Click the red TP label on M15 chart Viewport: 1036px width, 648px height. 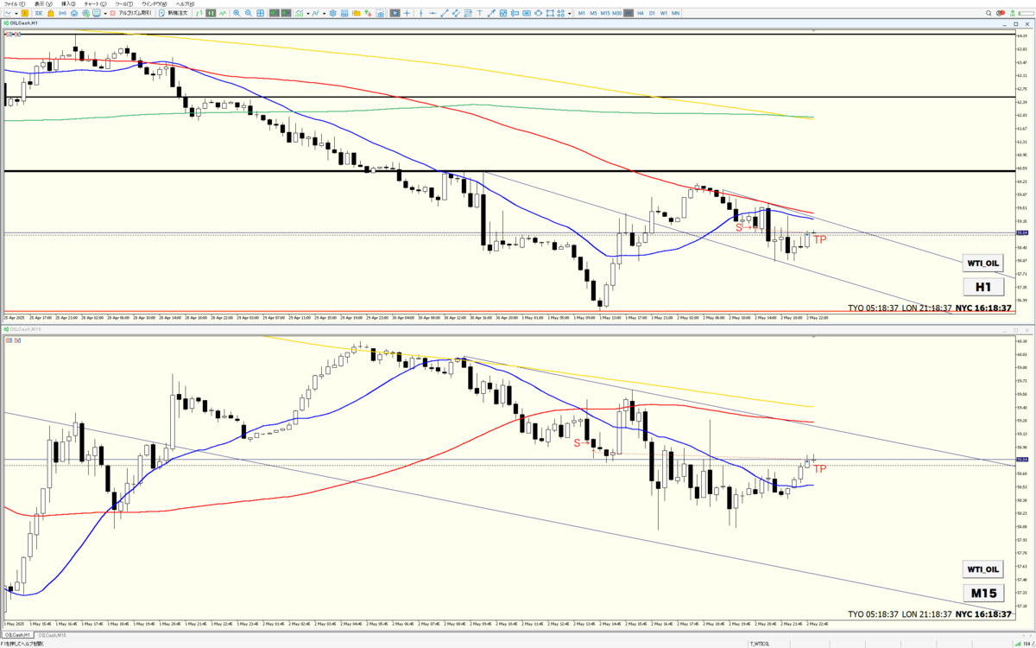(x=820, y=468)
